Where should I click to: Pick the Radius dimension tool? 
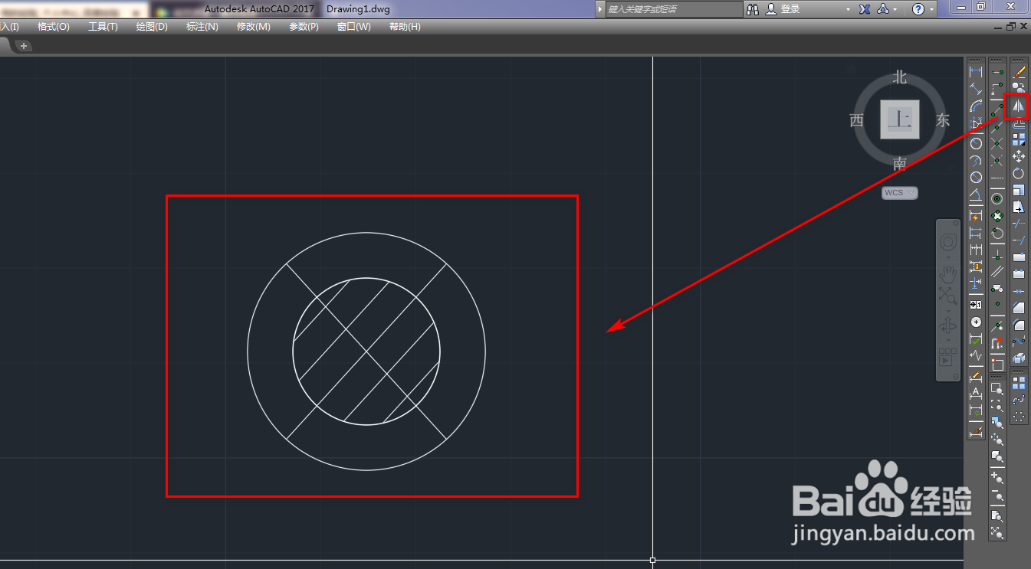tap(976, 143)
